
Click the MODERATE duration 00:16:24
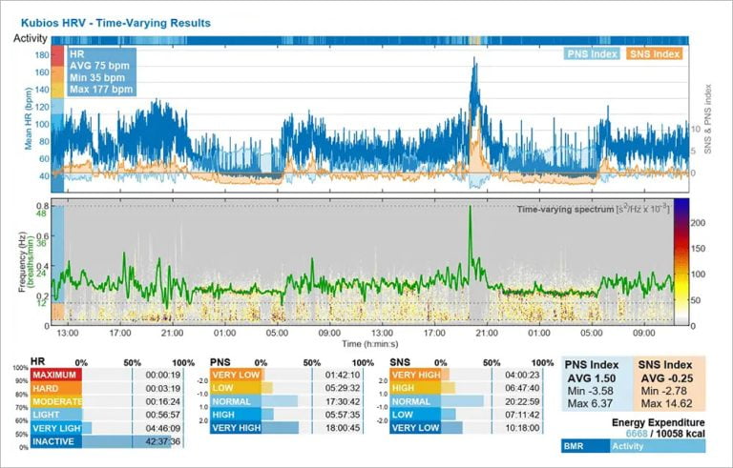click(x=162, y=401)
